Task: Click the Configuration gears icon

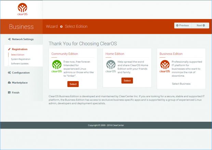Action: click(x=9, y=73)
